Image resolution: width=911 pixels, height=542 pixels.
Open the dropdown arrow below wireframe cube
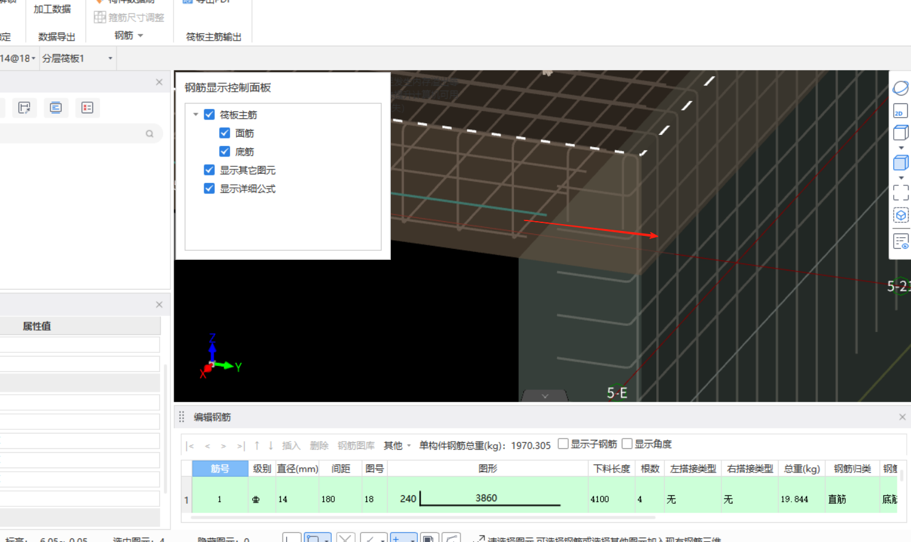click(901, 148)
